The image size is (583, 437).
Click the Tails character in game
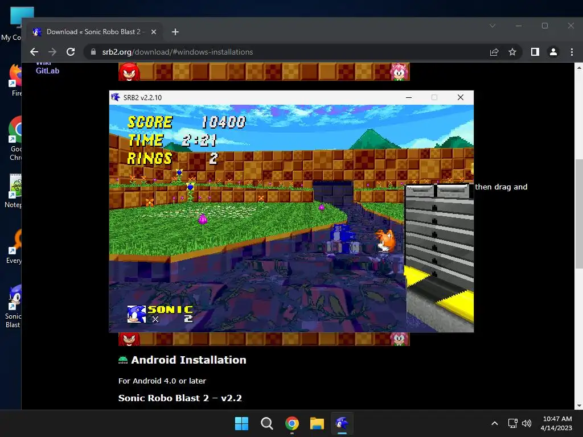point(385,241)
